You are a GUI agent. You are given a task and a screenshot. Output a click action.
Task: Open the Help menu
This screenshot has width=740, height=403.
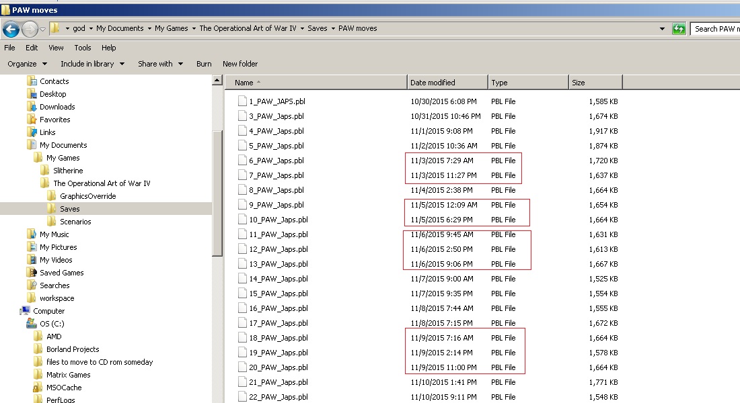pyautogui.click(x=108, y=48)
